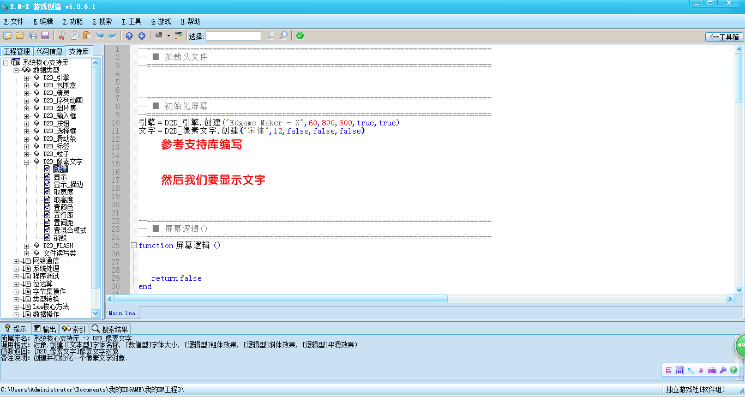Open the dropdown arrow beside format icon

(x=169, y=36)
